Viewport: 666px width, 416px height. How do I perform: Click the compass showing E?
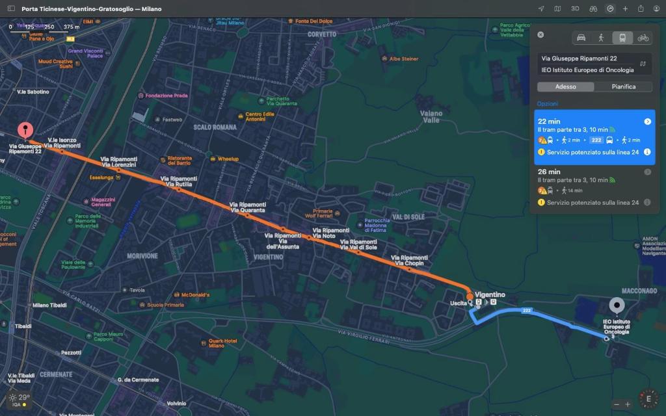click(x=648, y=399)
